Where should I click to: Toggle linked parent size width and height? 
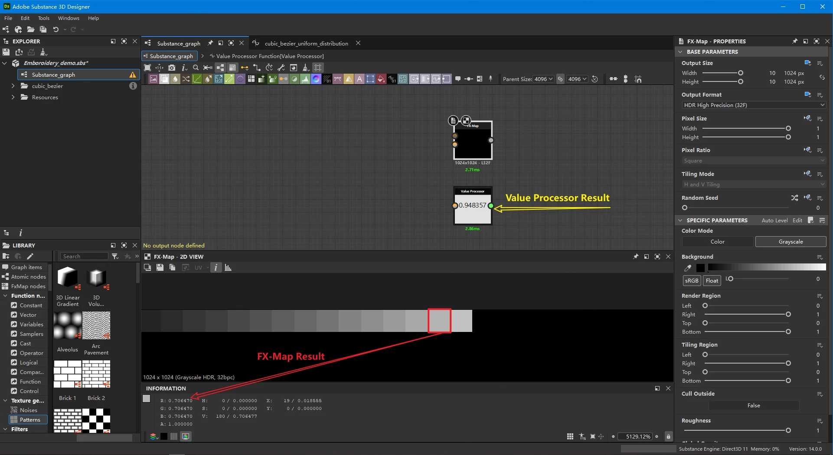(x=560, y=79)
